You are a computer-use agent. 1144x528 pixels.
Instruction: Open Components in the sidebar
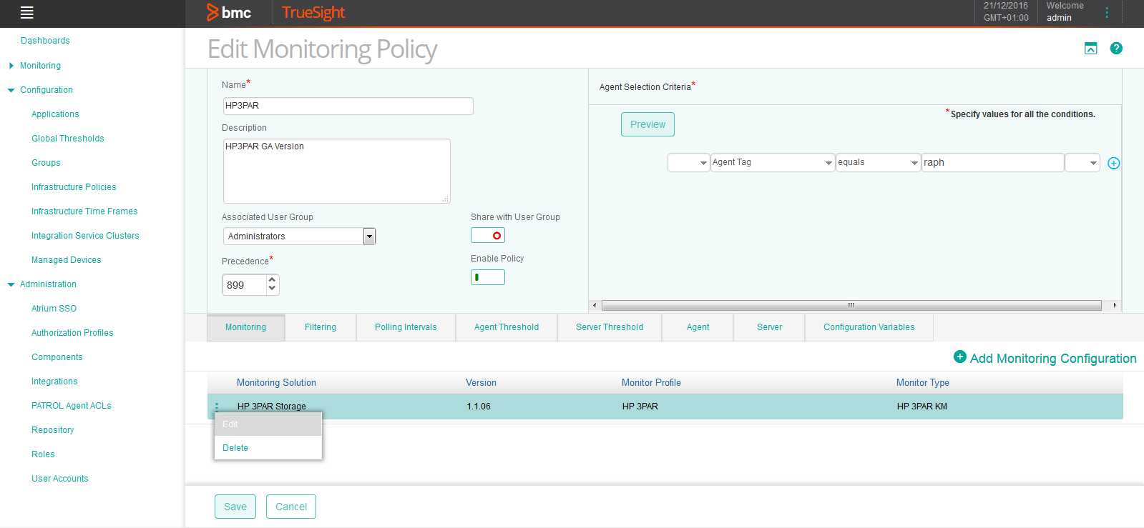coord(57,357)
